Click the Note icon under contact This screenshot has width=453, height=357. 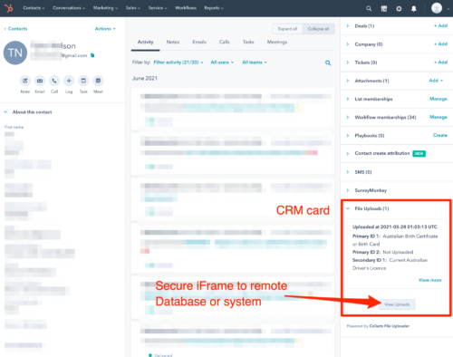[25, 81]
